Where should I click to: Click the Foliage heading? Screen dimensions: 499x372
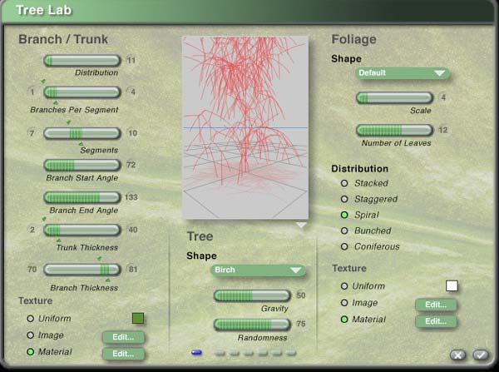pos(354,39)
